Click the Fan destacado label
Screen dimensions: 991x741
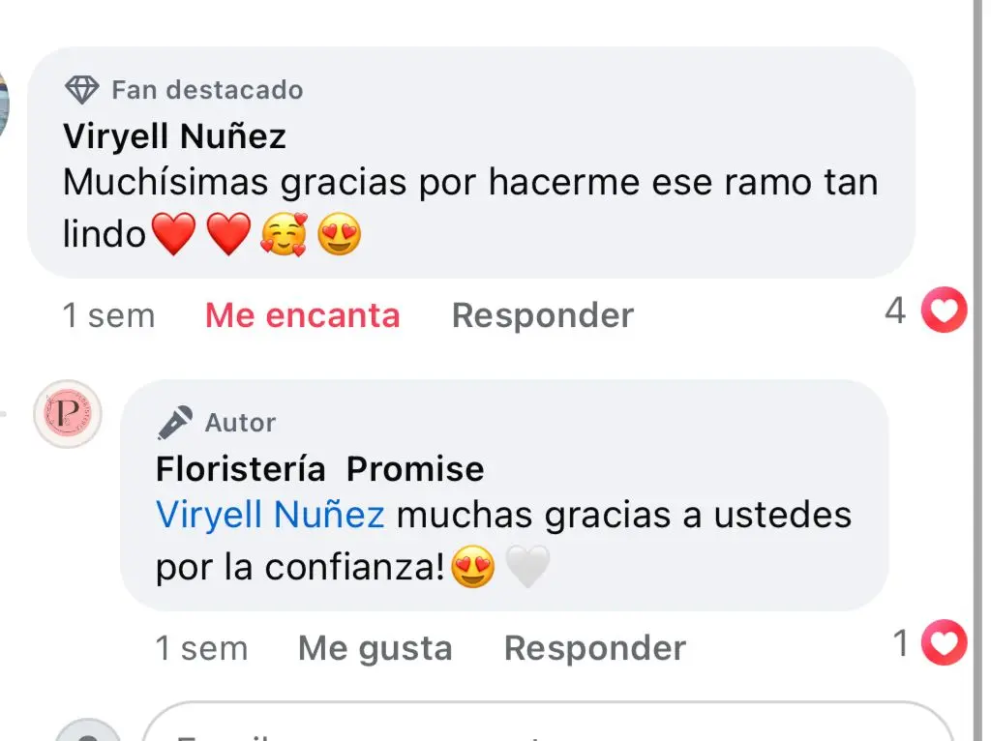tap(207, 90)
